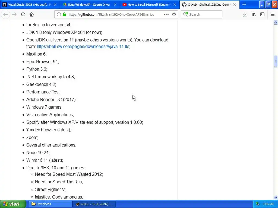The width and height of the screenshot is (278, 208).
Task: Close the YouTube Edge install tab
Action: click(175, 5)
